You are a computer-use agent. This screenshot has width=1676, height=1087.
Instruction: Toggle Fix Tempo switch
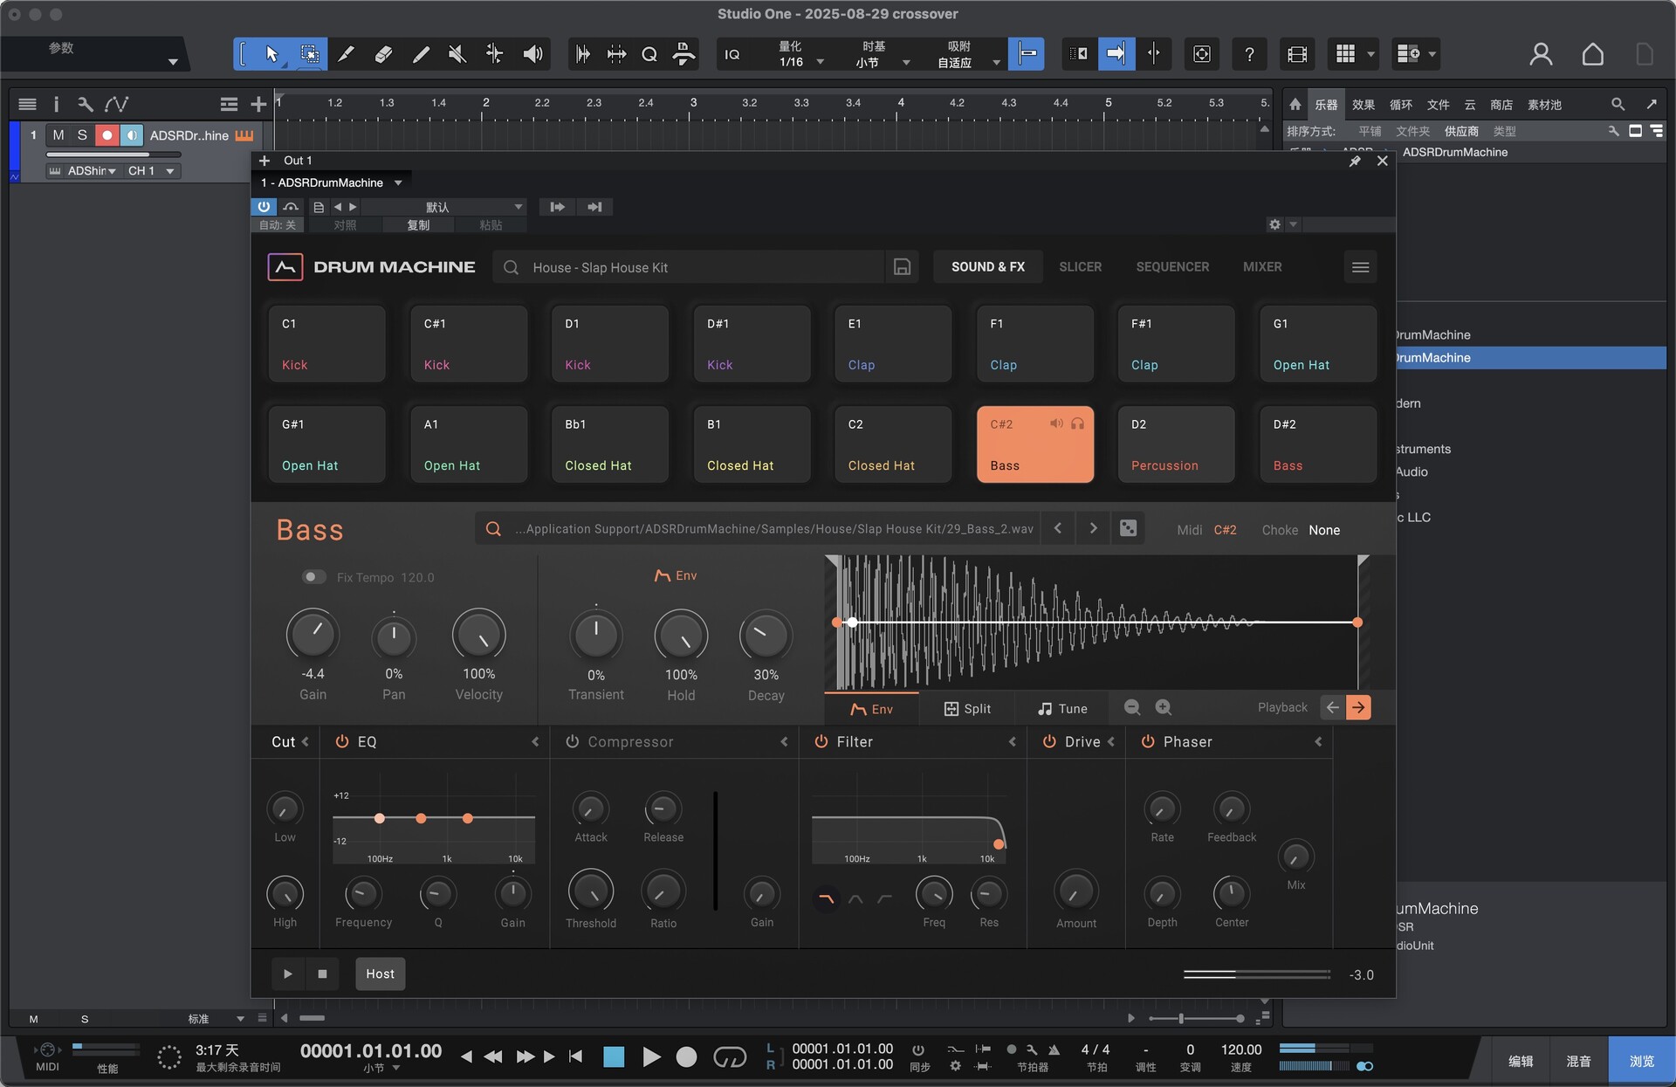click(x=313, y=577)
